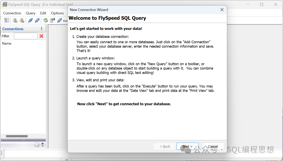
Task: Click the horizontal panel splitter grip bar
Action: pyautogui.click(x=23, y=140)
